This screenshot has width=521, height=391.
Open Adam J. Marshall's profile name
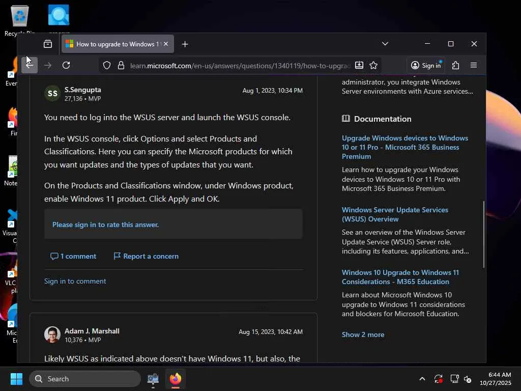coord(92,331)
